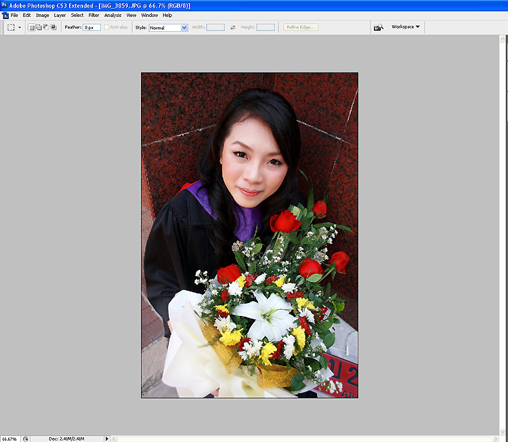Expand the status bar info options arrow
The height and width of the screenshot is (442, 508).
click(x=106, y=439)
